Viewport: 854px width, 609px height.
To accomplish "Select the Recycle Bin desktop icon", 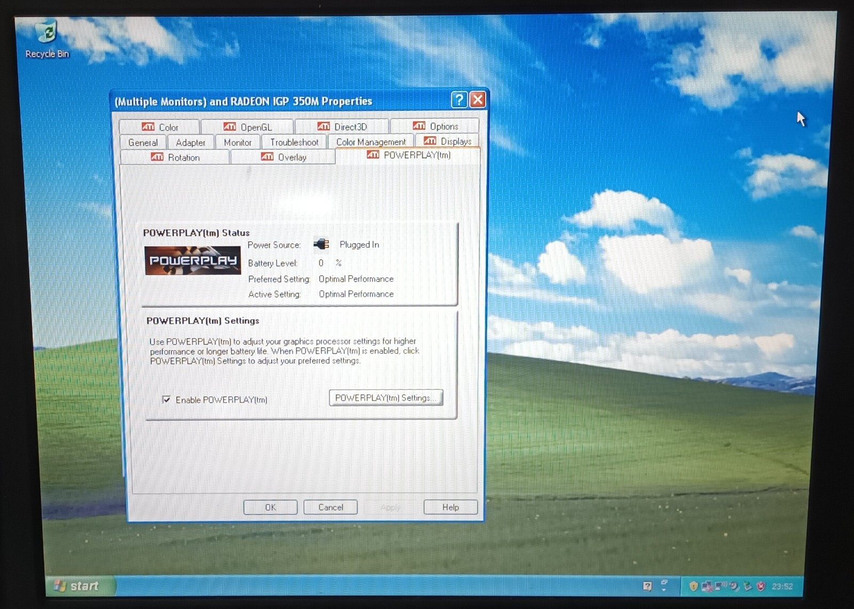I will pos(47,38).
